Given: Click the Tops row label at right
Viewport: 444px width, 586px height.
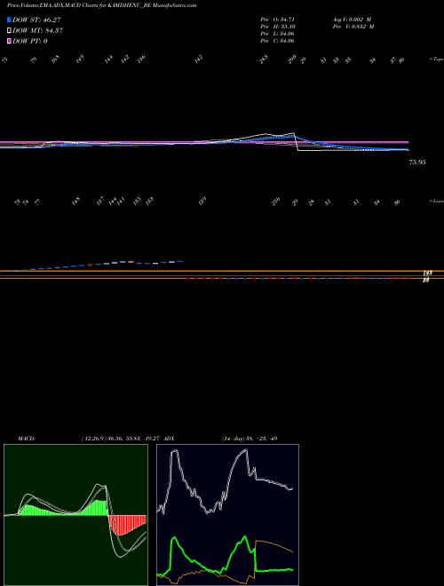Looking at the screenshot, I should (x=436, y=59).
